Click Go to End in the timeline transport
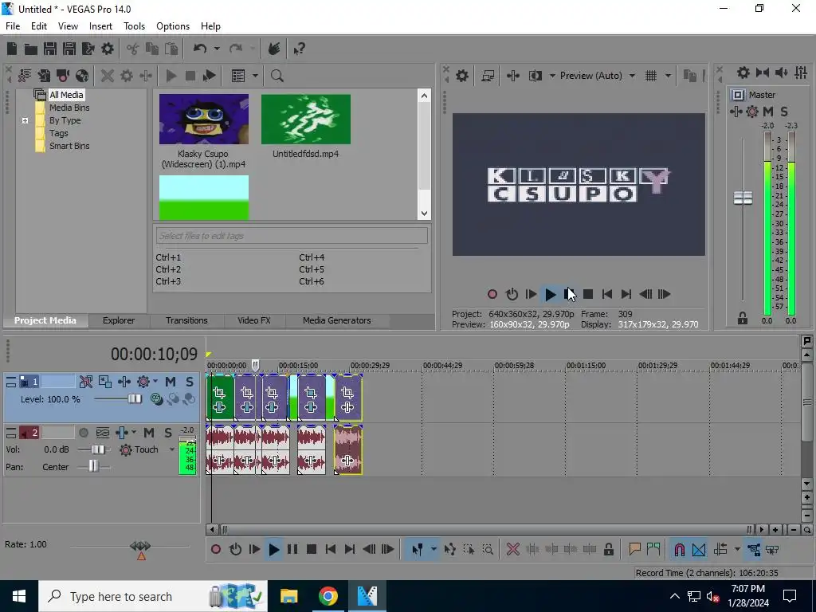Image resolution: width=816 pixels, height=612 pixels. [x=350, y=550]
